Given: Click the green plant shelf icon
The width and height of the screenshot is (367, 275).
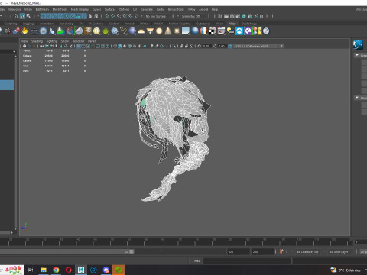Looking at the screenshot, I should coord(106,31).
